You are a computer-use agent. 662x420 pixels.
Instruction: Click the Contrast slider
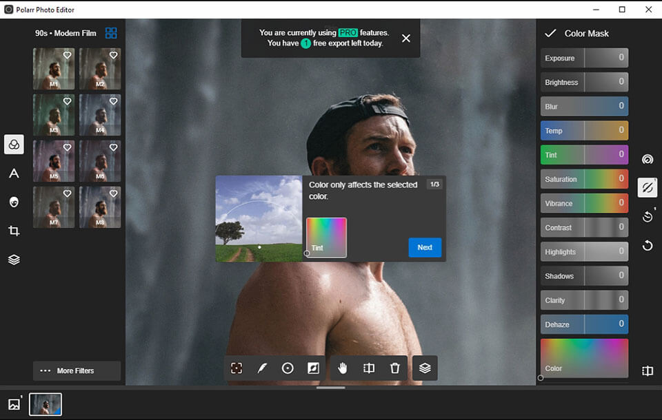[x=584, y=228]
